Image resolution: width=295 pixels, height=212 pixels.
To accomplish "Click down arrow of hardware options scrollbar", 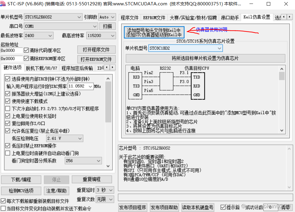I will point(108,166).
